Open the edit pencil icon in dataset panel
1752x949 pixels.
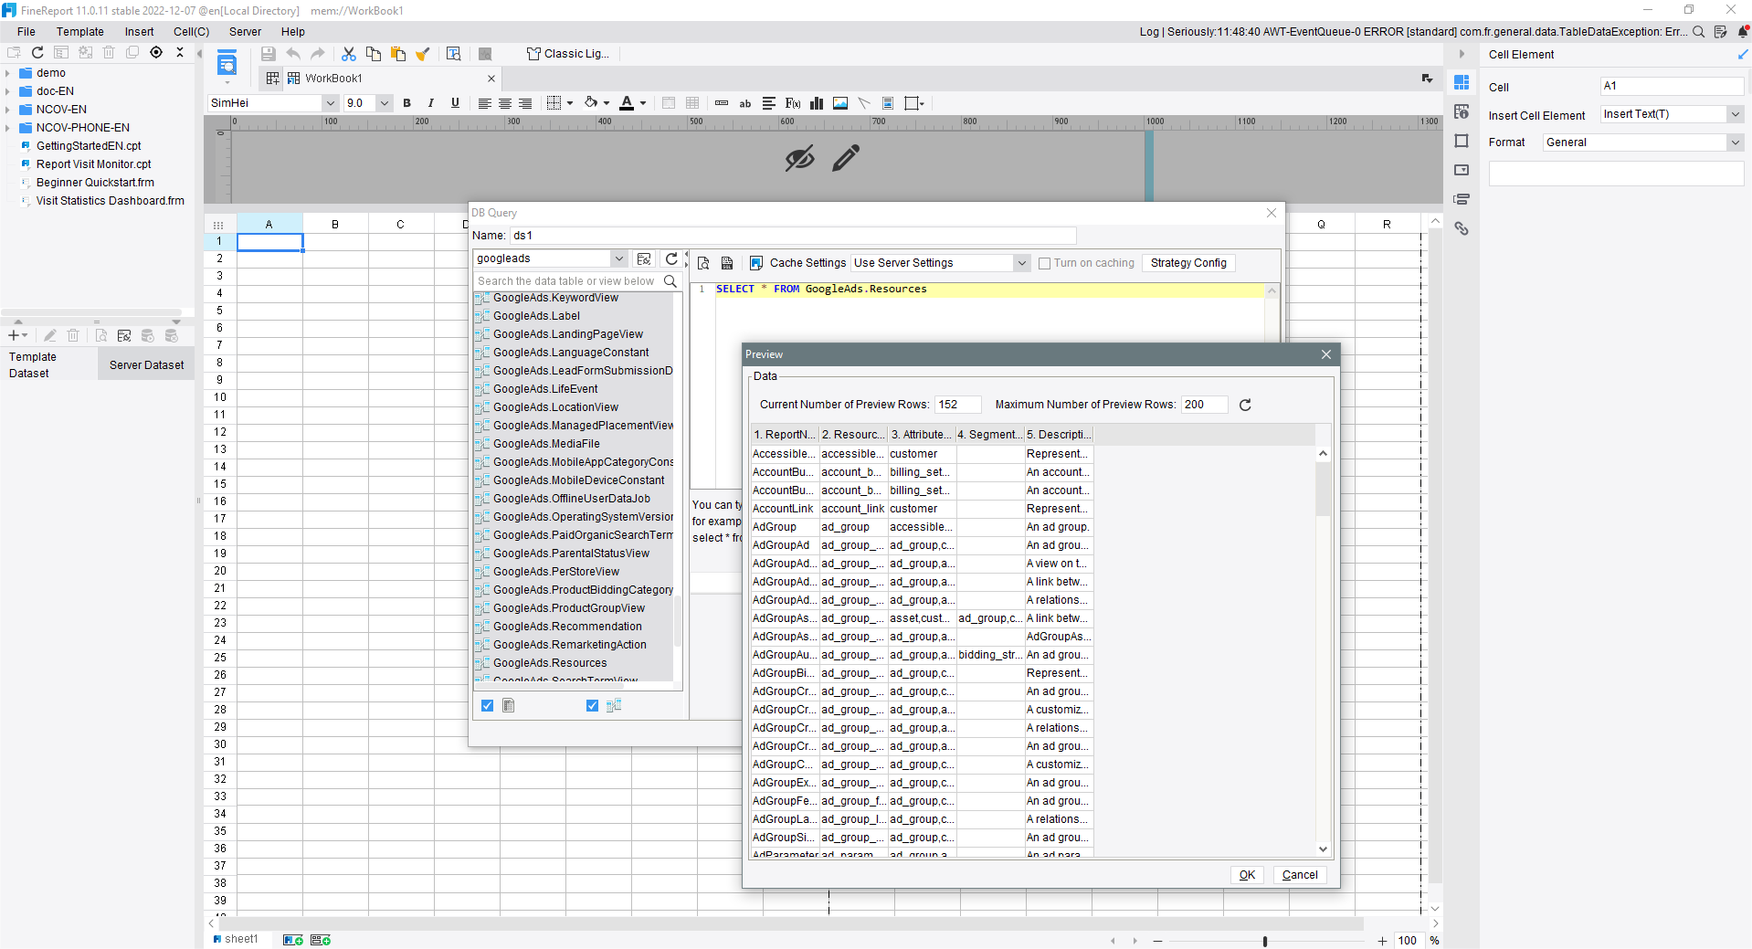click(49, 335)
